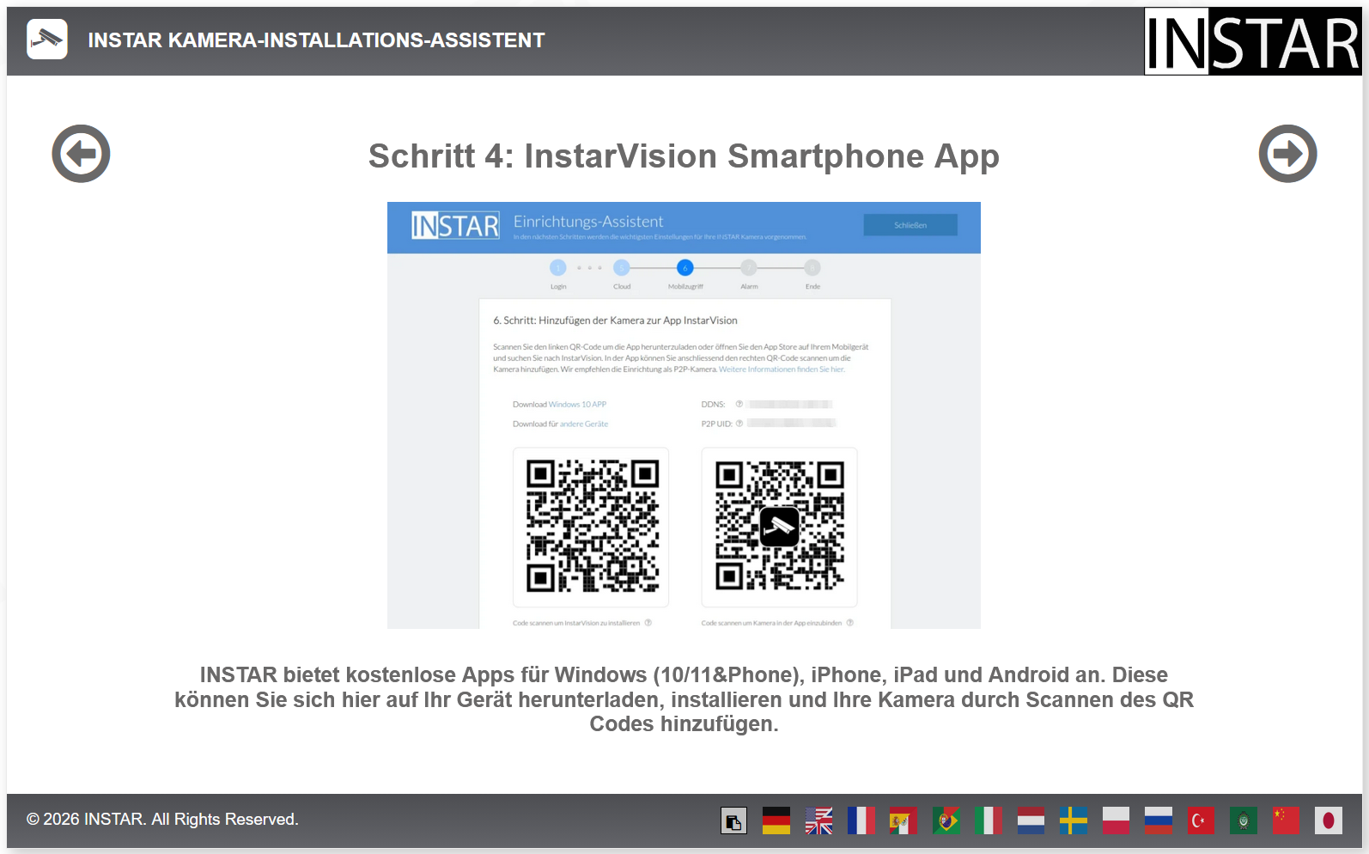The width and height of the screenshot is (1369, 854).
Task: Advance to the next installation step
Action: click(1287, 154)
